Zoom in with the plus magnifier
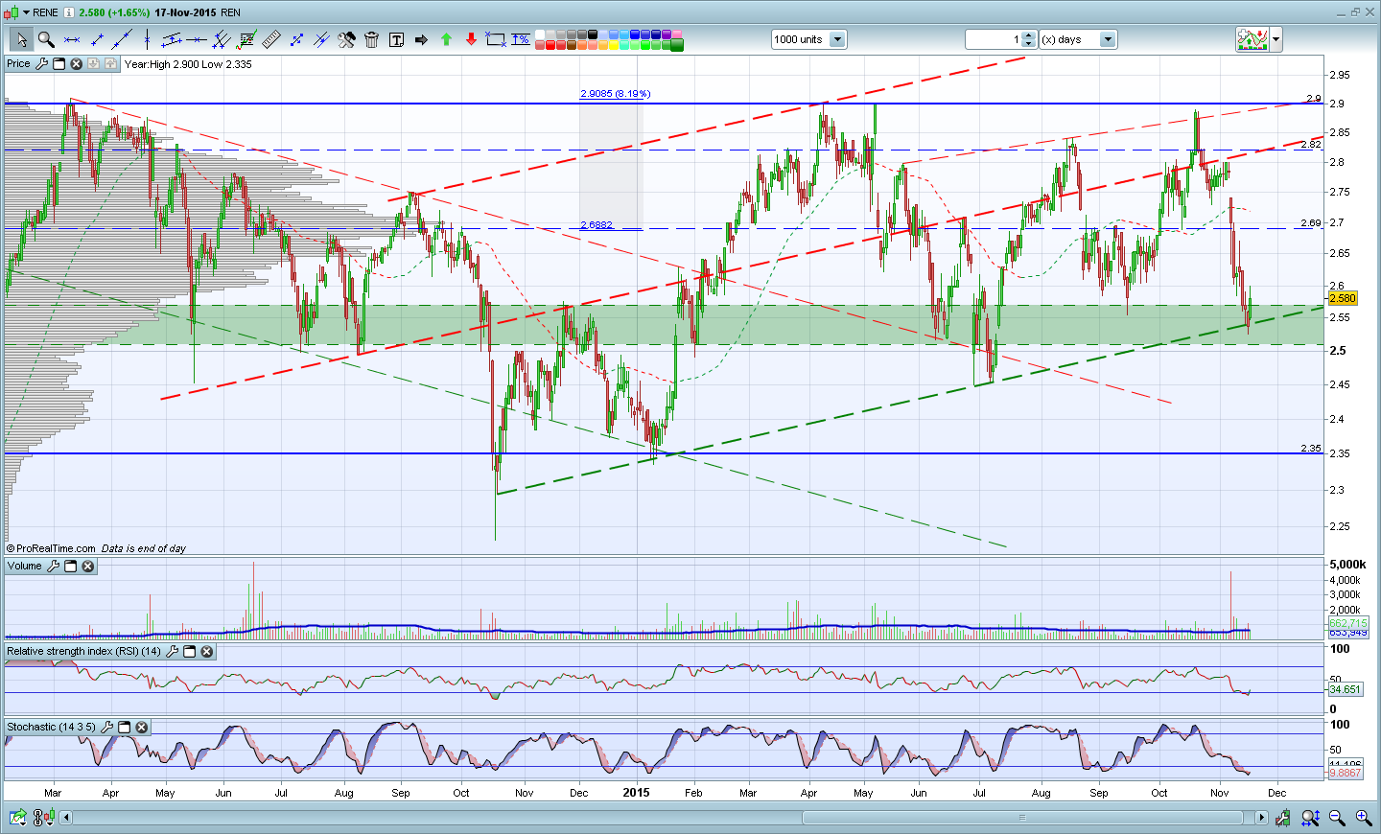Viewport: 1381px width, 834px height. click(1363, 818)
